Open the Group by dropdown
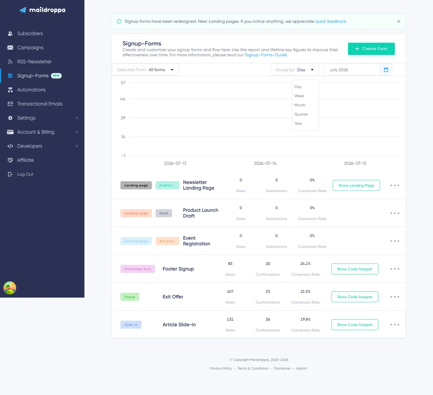 [x=294, y=70]
